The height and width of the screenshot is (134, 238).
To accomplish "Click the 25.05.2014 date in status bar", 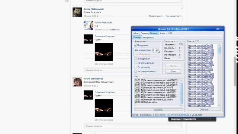I will coord(197,115).
